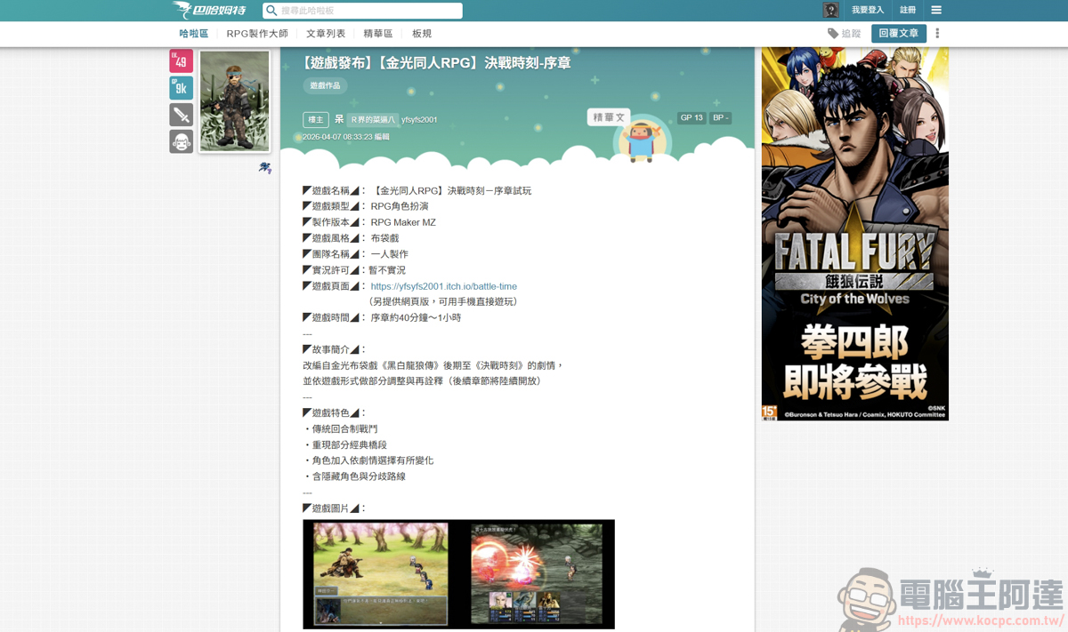
Task: Click the 遊戲特色 heading
Action: [x=335, y=412]
